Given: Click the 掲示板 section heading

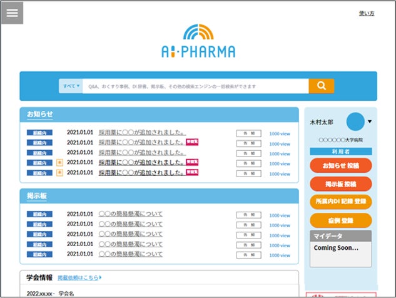Looking at the screenshot, I should click(37, 196).
